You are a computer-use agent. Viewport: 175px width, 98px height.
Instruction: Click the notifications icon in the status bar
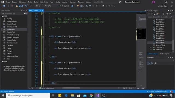(171, 91)
